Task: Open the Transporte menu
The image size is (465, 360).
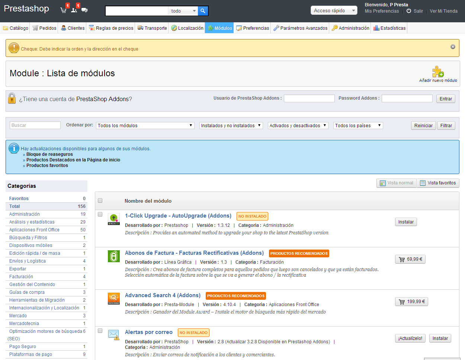Action: tap(152, 28)
